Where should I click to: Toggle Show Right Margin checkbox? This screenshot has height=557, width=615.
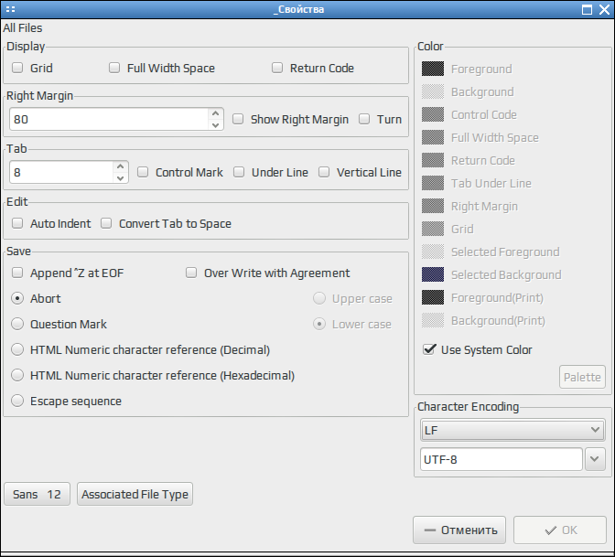(x=238, y=119)
